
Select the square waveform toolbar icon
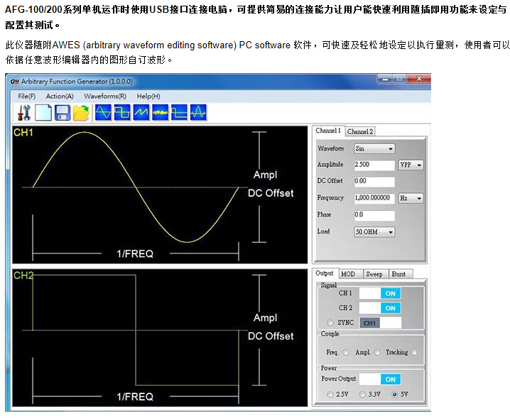pyautogui.click(x=122, y=112)
